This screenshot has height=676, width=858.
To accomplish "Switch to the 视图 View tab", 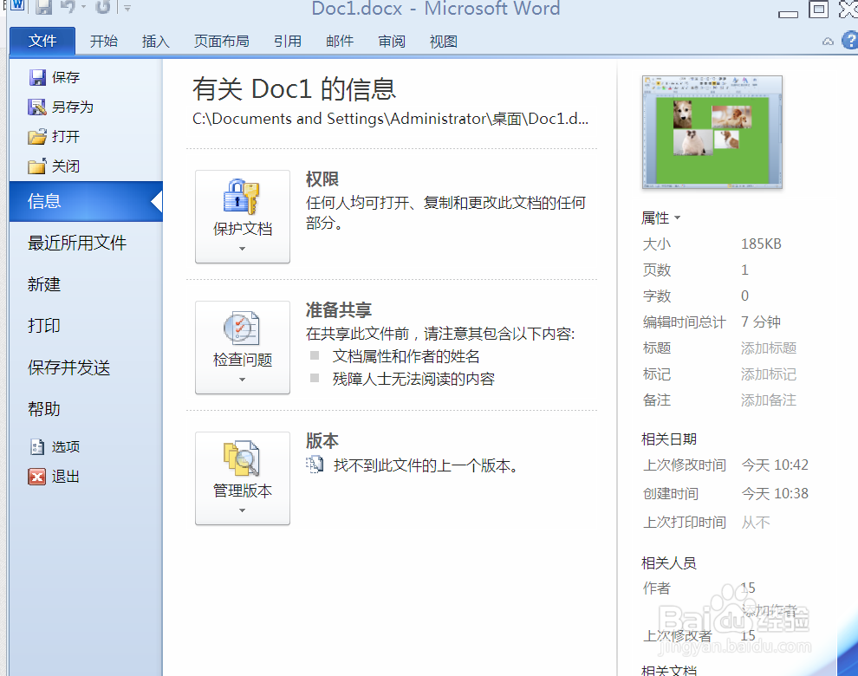I will click(443, 41).
